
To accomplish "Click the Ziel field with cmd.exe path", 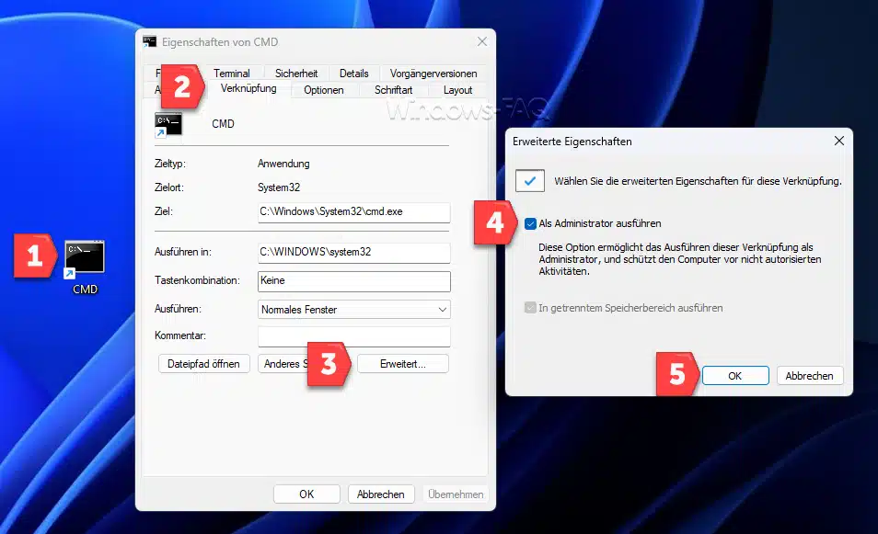I will coord(354,212).
